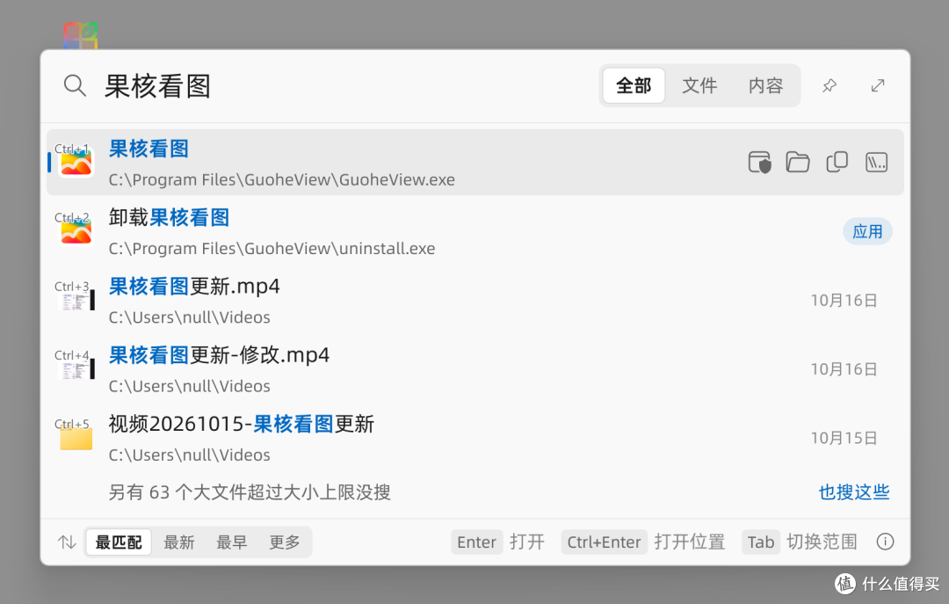Run GuoheView.exe as administrator
Viewport: 949px width, 604px height.
click(x=759, y=163)
